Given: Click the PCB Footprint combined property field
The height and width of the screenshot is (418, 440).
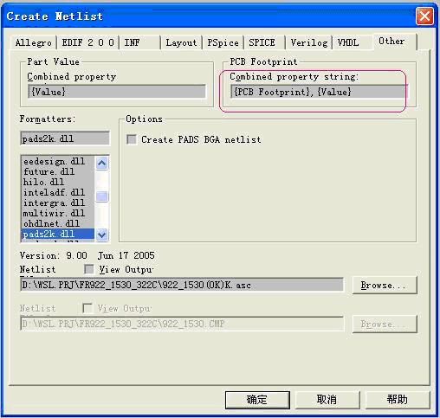Looking at the screenshot, I should click(319, 92).
